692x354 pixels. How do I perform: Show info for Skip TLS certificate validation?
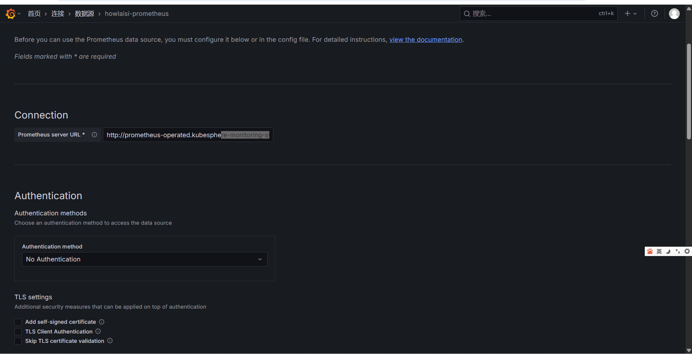click(110, 341)
